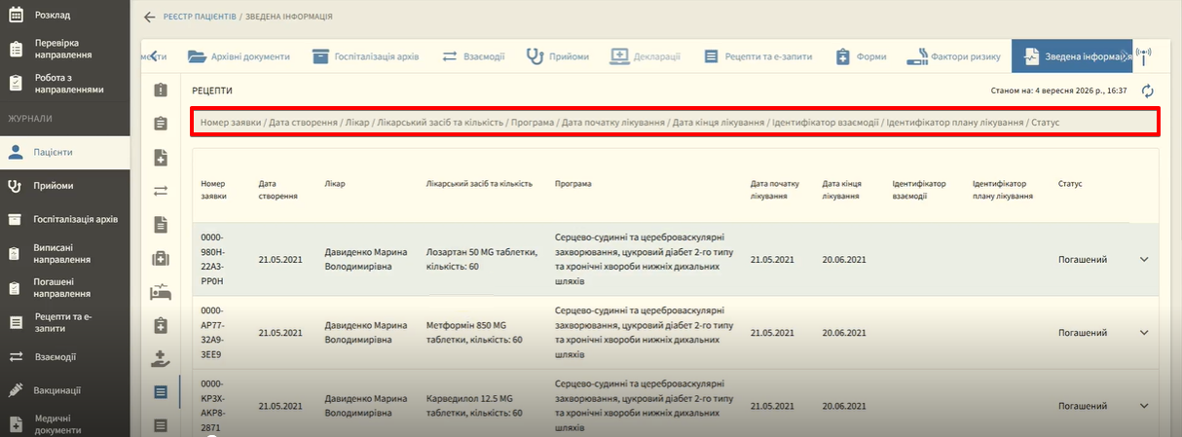This screenshot has height=437, width=1182.
Task: Expand the Карведилол prescription row
Action: [x=1144, y=405]
